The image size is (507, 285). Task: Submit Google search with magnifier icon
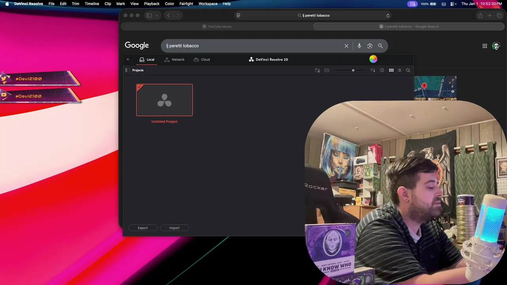click(x=380, y=46)
